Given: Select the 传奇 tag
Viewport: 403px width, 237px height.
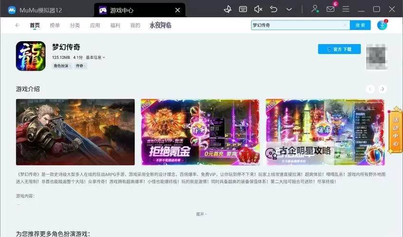Looking at the screenshot, I should (80, 66).
